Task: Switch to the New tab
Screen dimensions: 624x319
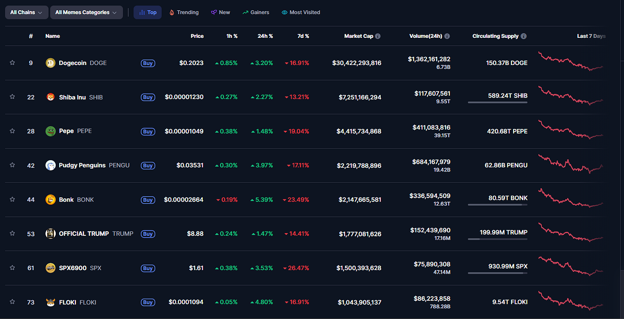Action: click(221, 12)
